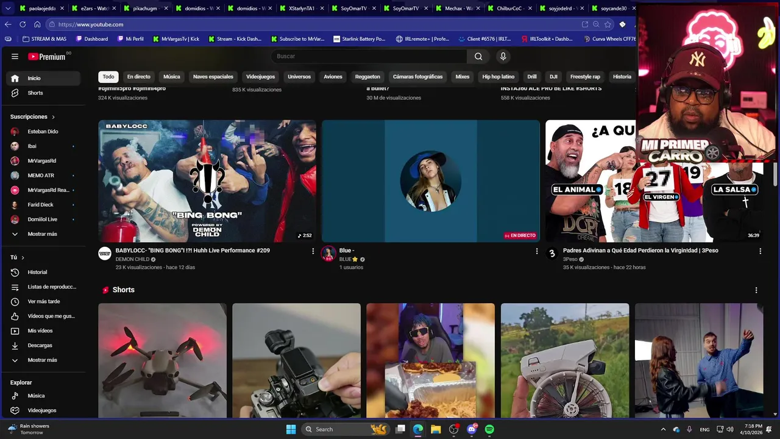Viewport: 780px width, 439px height.
Task: Open the handheld gimbal camera Short
Action: click(x=296, y=360)
